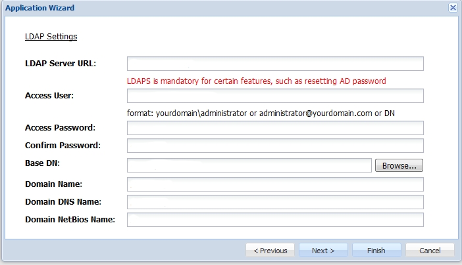Viewport: 462px width, 265px height.
Task: Cancel the wizard setup
Action: click(430, 251)
